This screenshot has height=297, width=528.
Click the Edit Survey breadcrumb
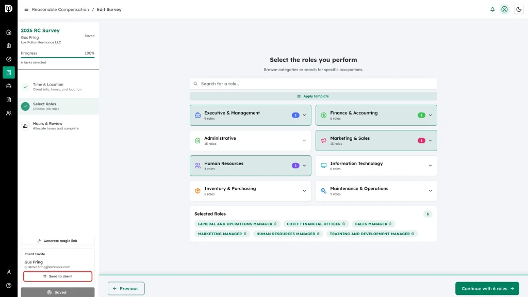click(109, 9)
